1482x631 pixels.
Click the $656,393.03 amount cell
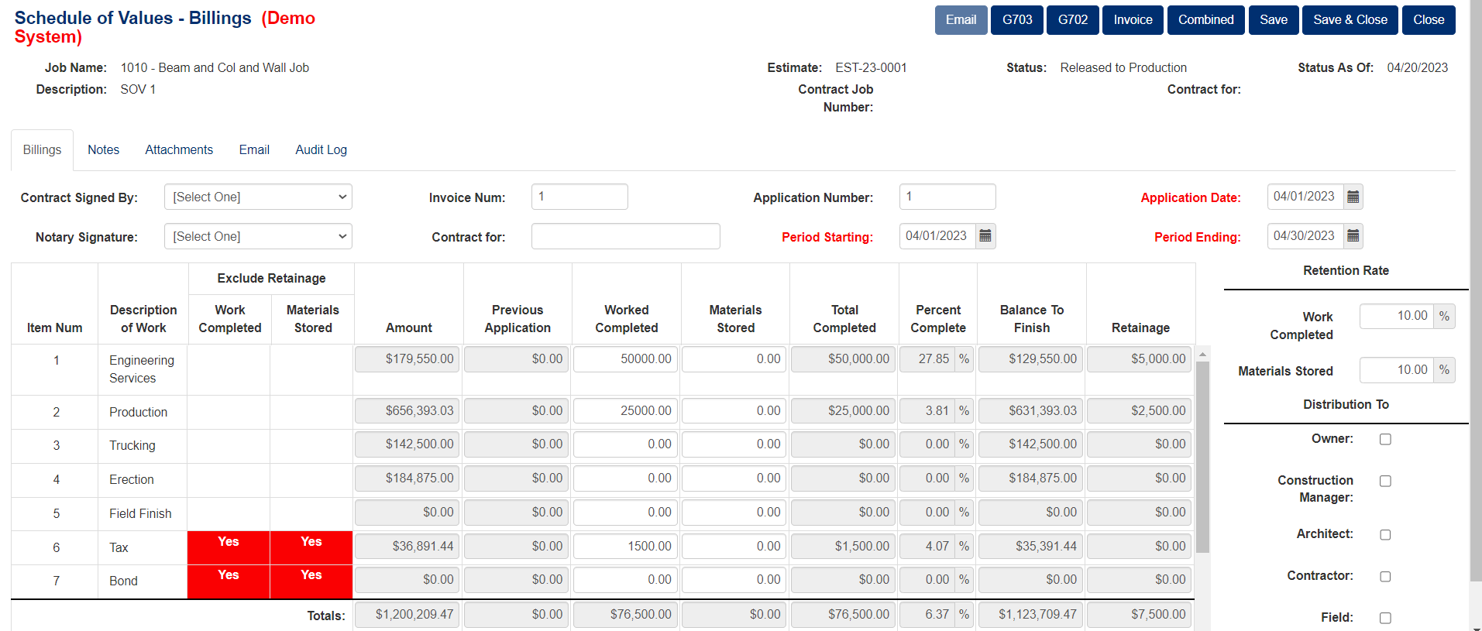tap(407, 411)
